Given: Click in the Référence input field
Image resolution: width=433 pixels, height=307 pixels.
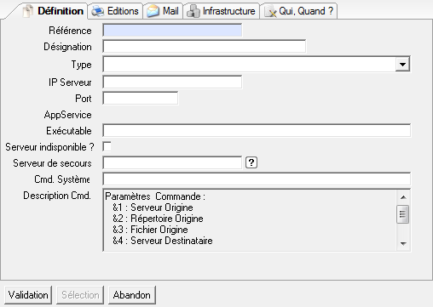Looking at the screenshot, I should click(x=172, y=31).
